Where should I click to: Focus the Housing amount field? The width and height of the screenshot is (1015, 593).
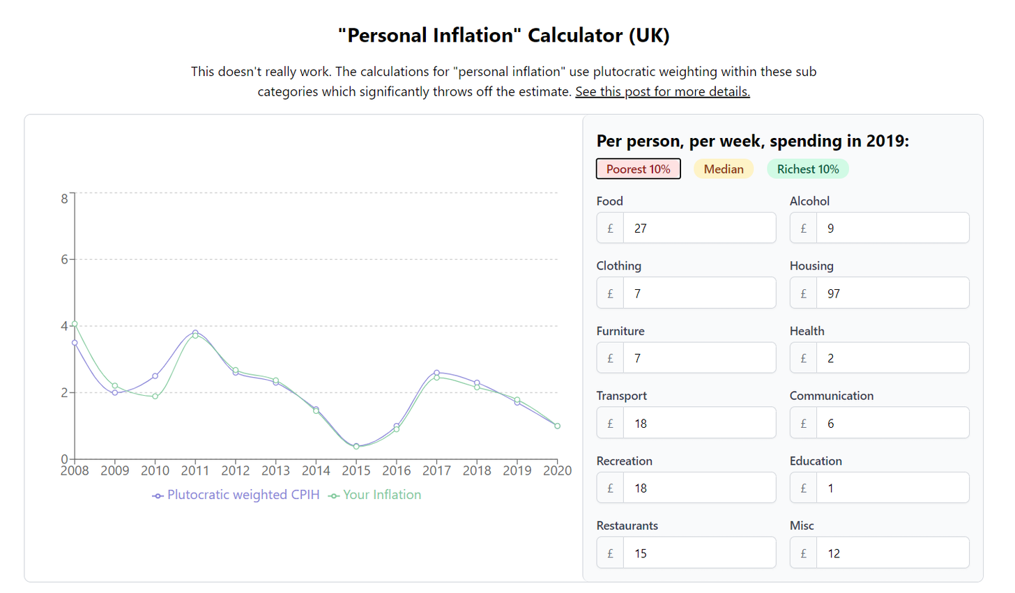point(892,293)
